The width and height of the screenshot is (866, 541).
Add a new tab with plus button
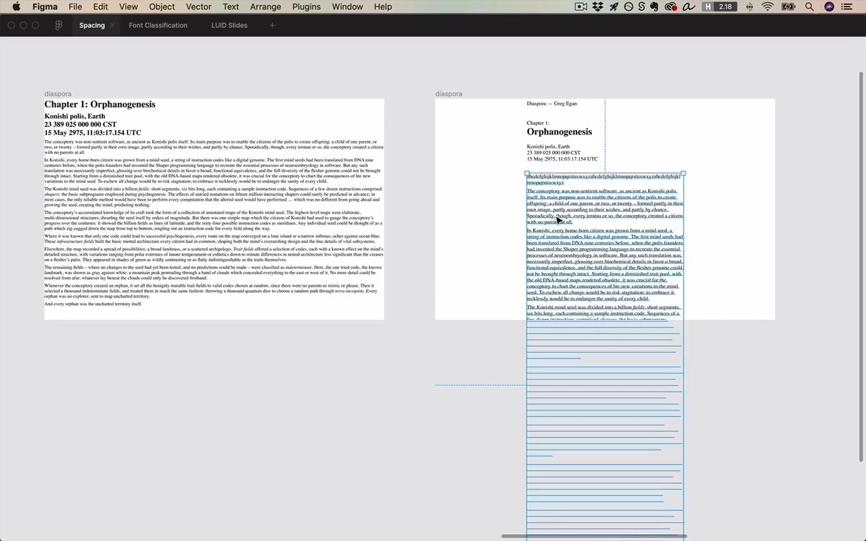[x=273, y=26]
